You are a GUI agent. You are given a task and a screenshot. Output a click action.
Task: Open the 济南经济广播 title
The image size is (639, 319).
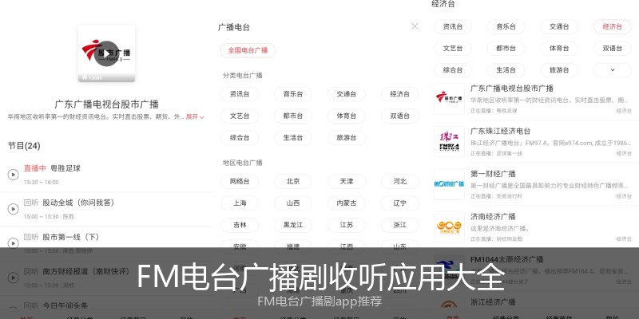pyautogui.click(x=493, y=216)
